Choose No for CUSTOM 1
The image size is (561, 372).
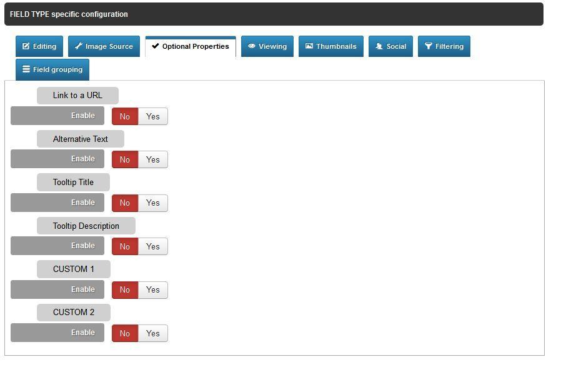click(x=125, y=289)
